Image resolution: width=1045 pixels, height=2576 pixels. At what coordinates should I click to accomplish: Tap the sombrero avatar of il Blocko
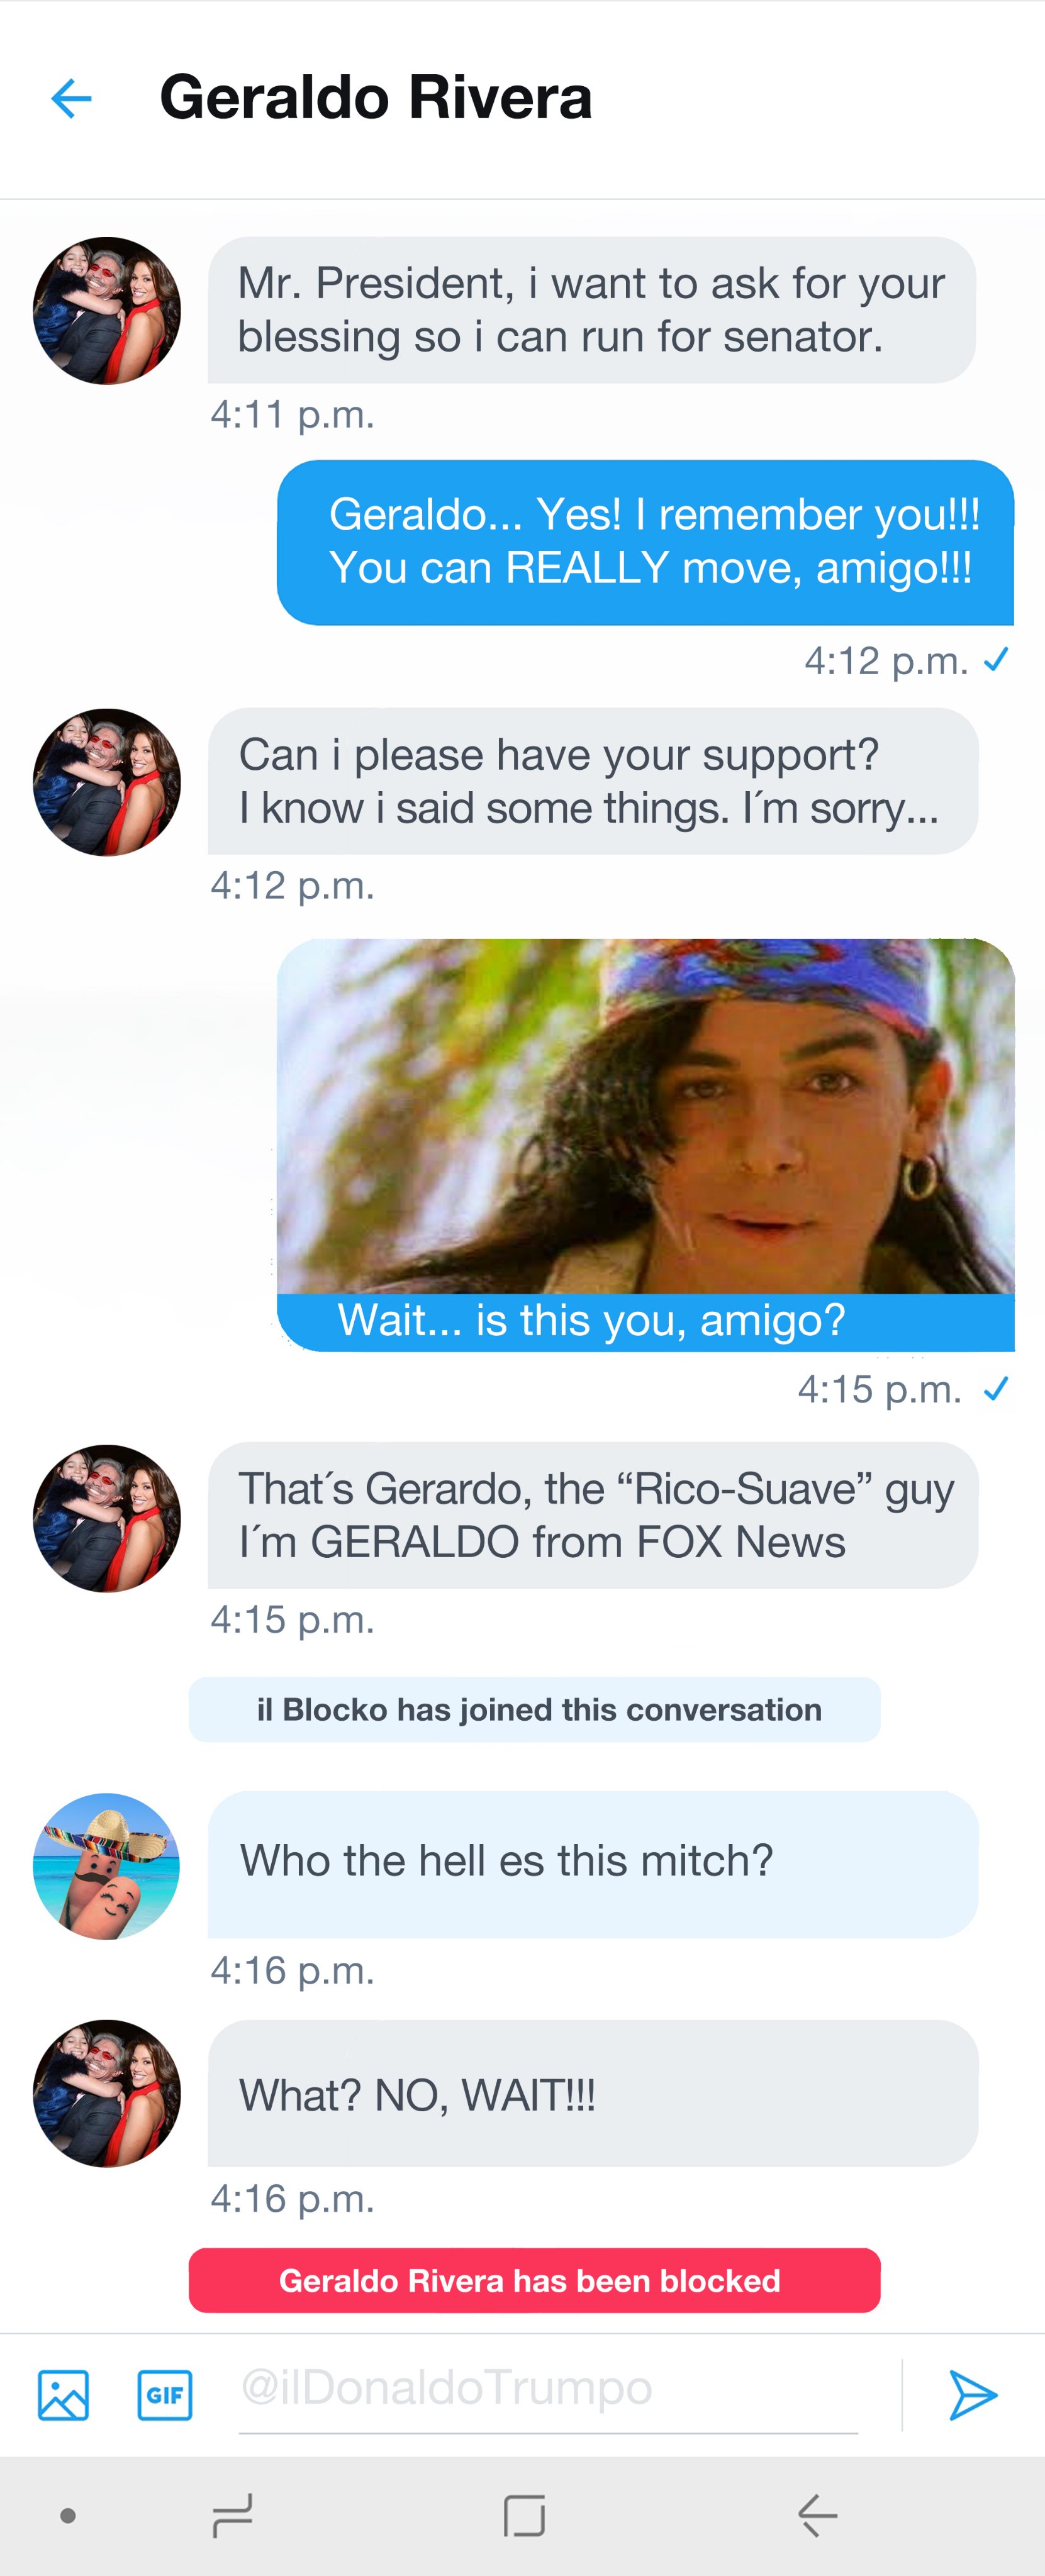point(106,1866)
